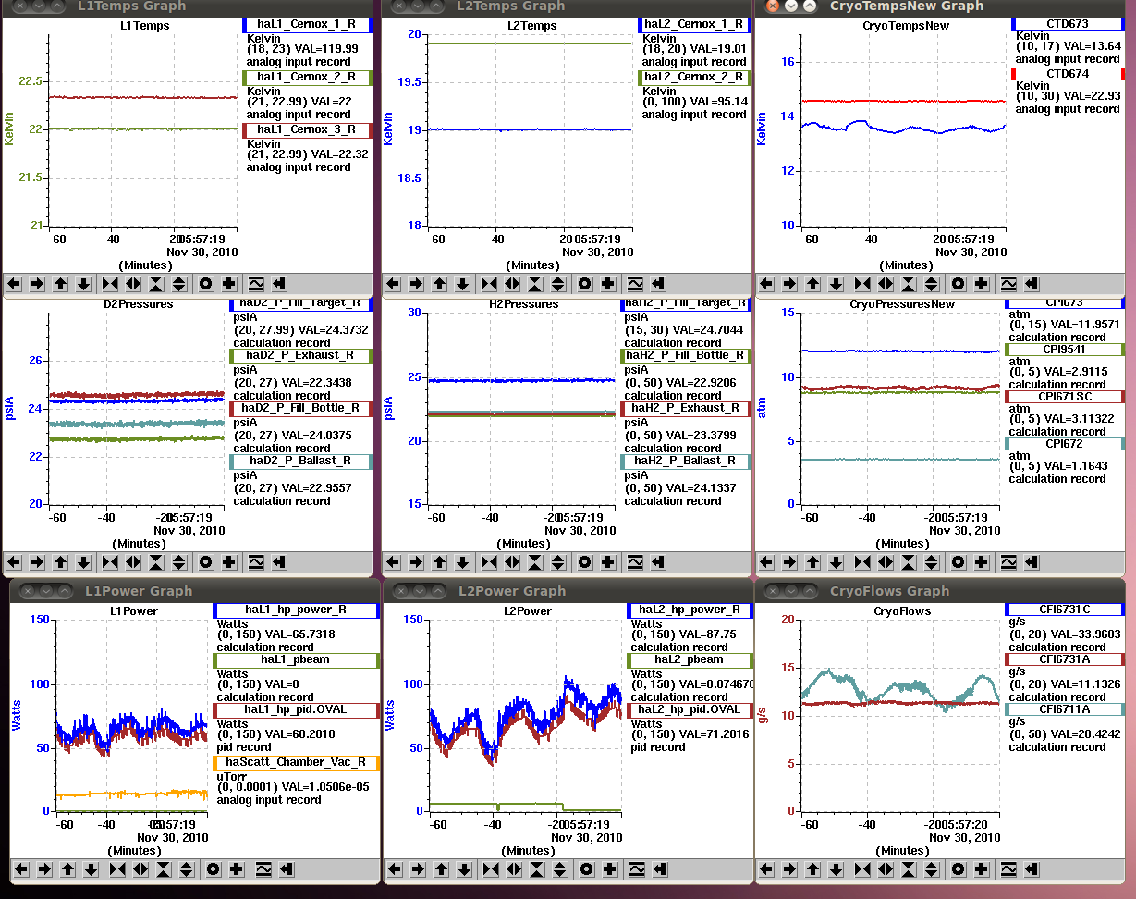1136x899 pixels.
Task: Pan right in the L1Temps graph toolbar
Action: click(x=38, y=284)
